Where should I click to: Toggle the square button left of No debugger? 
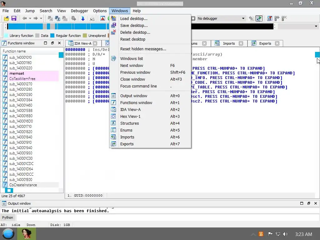193,18
